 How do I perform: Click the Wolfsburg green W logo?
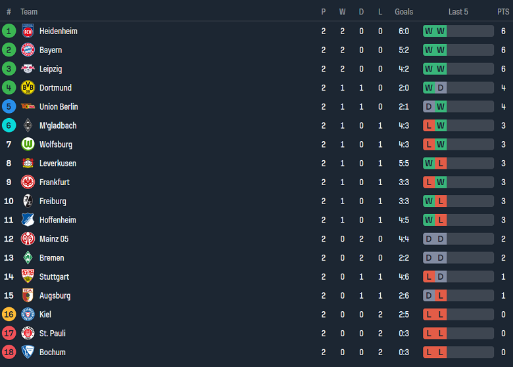[28, 144]
